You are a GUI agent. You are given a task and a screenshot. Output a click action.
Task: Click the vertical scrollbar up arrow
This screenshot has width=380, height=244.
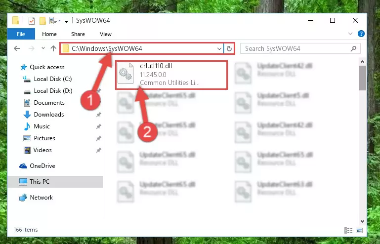[362, 62]
